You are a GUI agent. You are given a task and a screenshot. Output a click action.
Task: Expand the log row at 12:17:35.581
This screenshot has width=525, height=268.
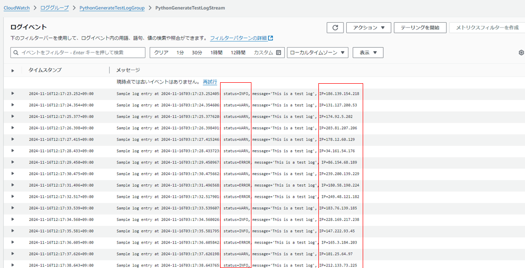13,230
